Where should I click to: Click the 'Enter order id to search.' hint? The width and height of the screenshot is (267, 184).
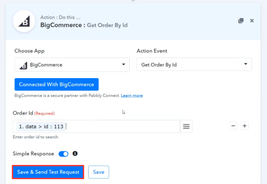(36, 137)
